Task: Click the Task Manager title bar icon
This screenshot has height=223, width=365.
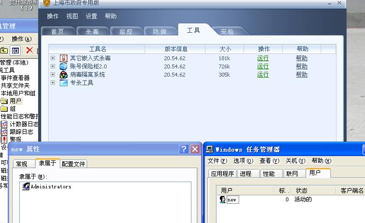Action: [210, 149]
